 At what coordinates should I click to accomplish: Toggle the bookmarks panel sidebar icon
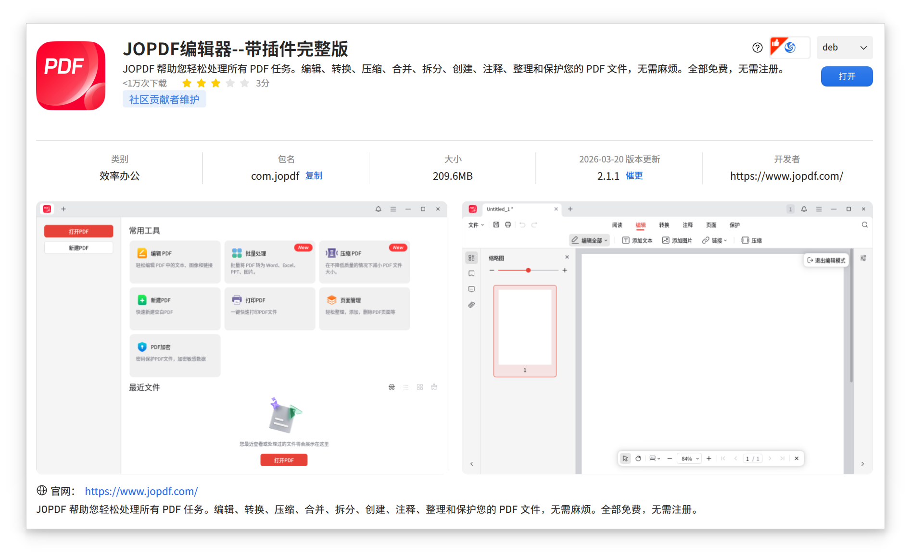pos(471,273)
